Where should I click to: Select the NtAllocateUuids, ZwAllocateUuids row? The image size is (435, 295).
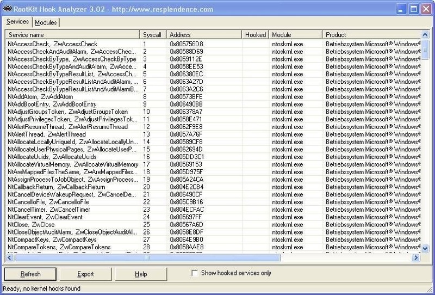click(213, 157)
